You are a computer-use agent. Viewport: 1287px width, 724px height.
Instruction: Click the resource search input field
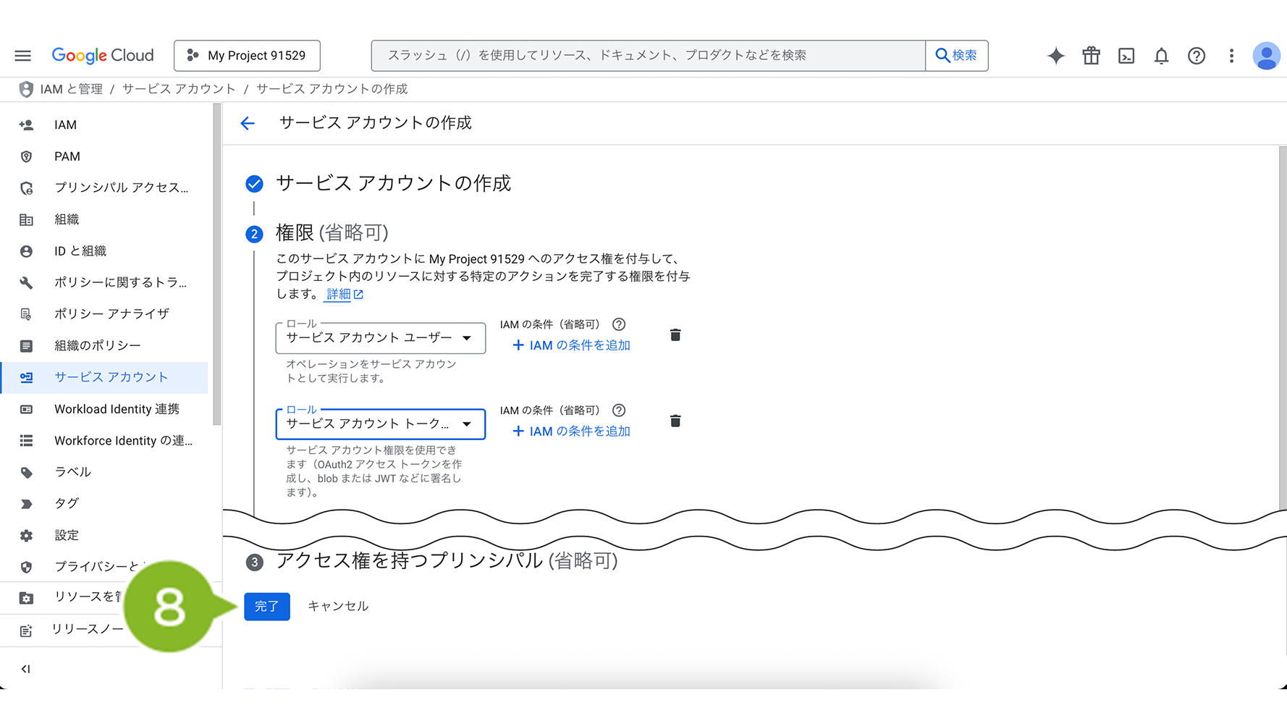point(648,56)
